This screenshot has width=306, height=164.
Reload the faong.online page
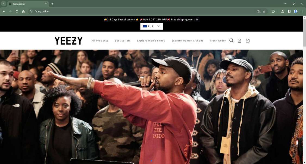pyautogui.click(x=17, y=11)
